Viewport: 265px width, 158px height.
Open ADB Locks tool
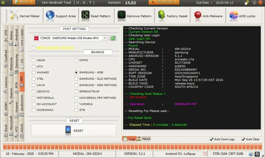click(242, 16)
